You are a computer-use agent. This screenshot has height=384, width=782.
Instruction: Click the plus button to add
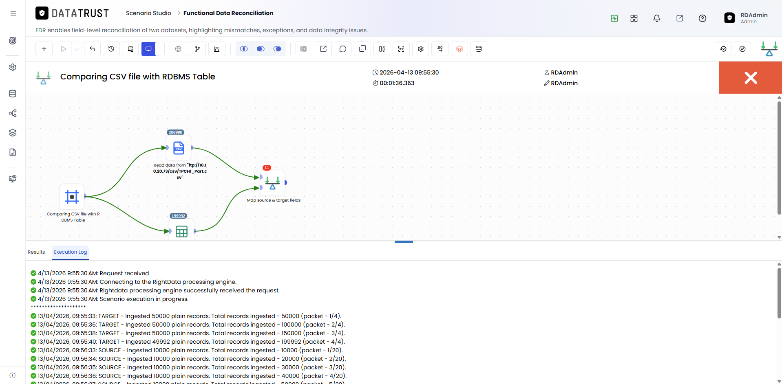click(x=44, y=49)
